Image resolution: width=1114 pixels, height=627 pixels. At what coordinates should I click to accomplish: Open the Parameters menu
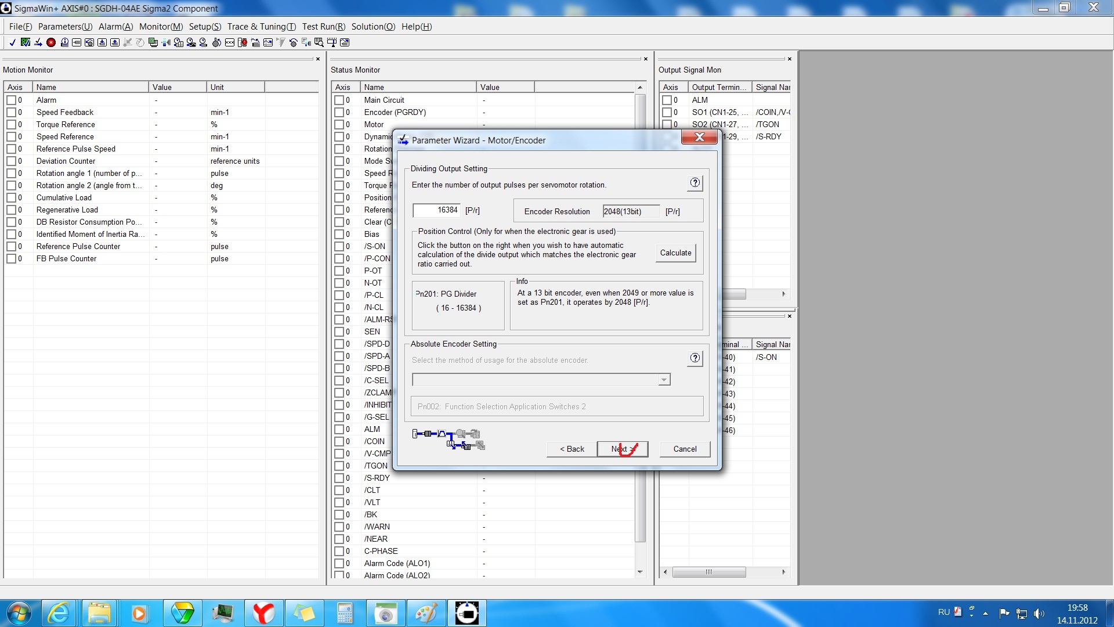pyautogui.click(x=65, y=27)
